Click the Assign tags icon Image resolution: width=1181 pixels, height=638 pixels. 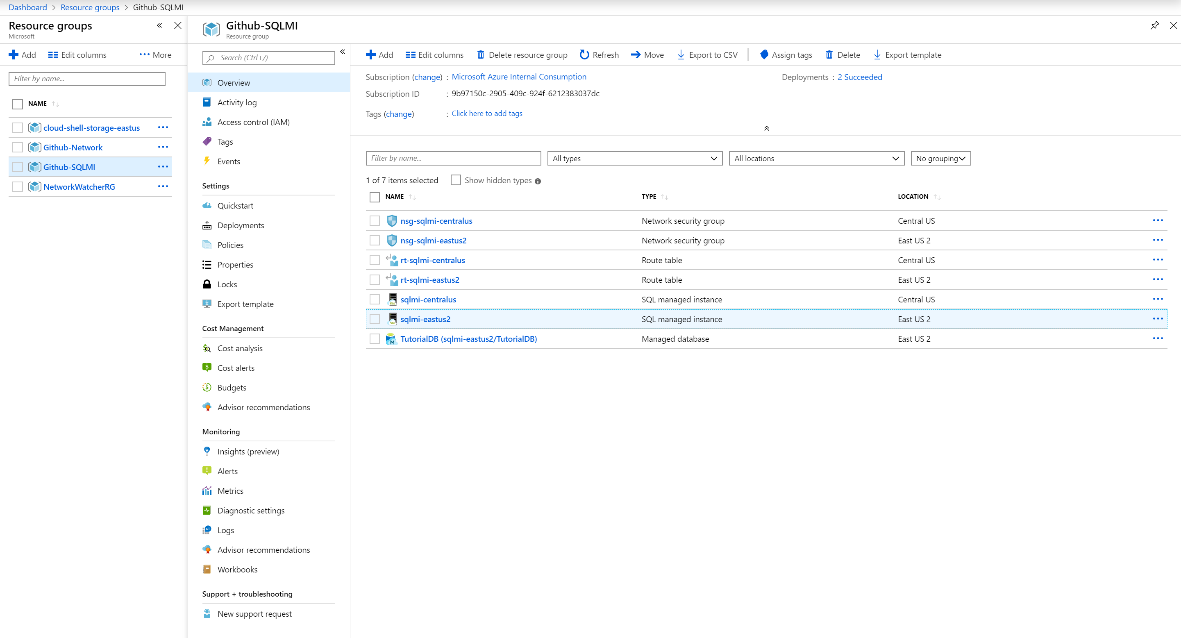coord(764,54)
